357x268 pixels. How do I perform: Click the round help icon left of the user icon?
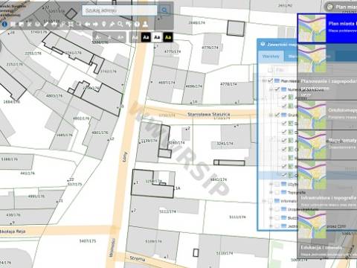[x=137, y=24]
